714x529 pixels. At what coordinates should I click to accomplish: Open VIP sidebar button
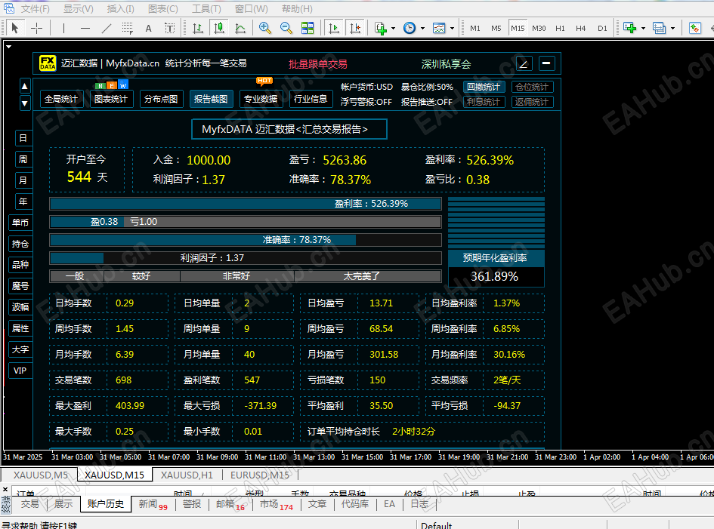point(20,371)
